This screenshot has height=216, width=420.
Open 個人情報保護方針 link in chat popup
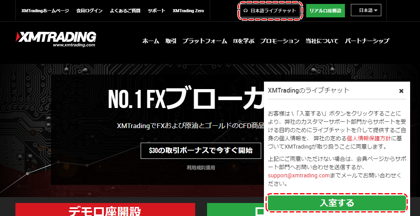(369, 138)
